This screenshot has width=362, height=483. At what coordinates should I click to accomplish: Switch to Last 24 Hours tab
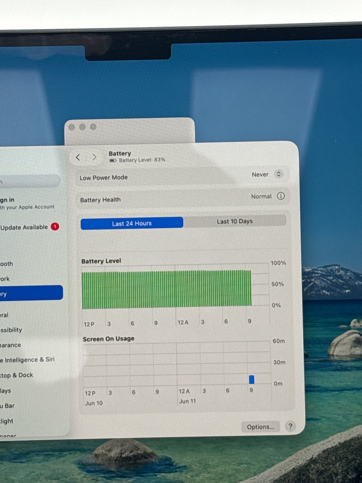coord(132,223)
